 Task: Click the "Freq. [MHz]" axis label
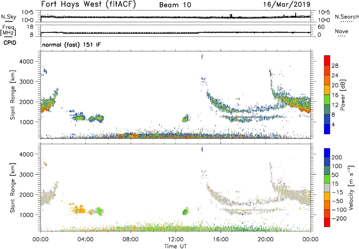9,30
